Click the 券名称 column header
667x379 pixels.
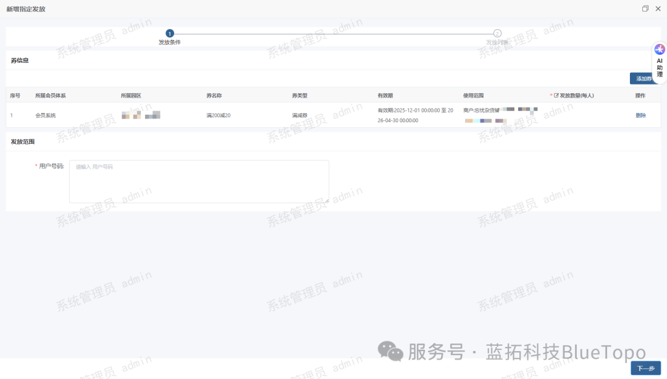(x=214, y=96)
